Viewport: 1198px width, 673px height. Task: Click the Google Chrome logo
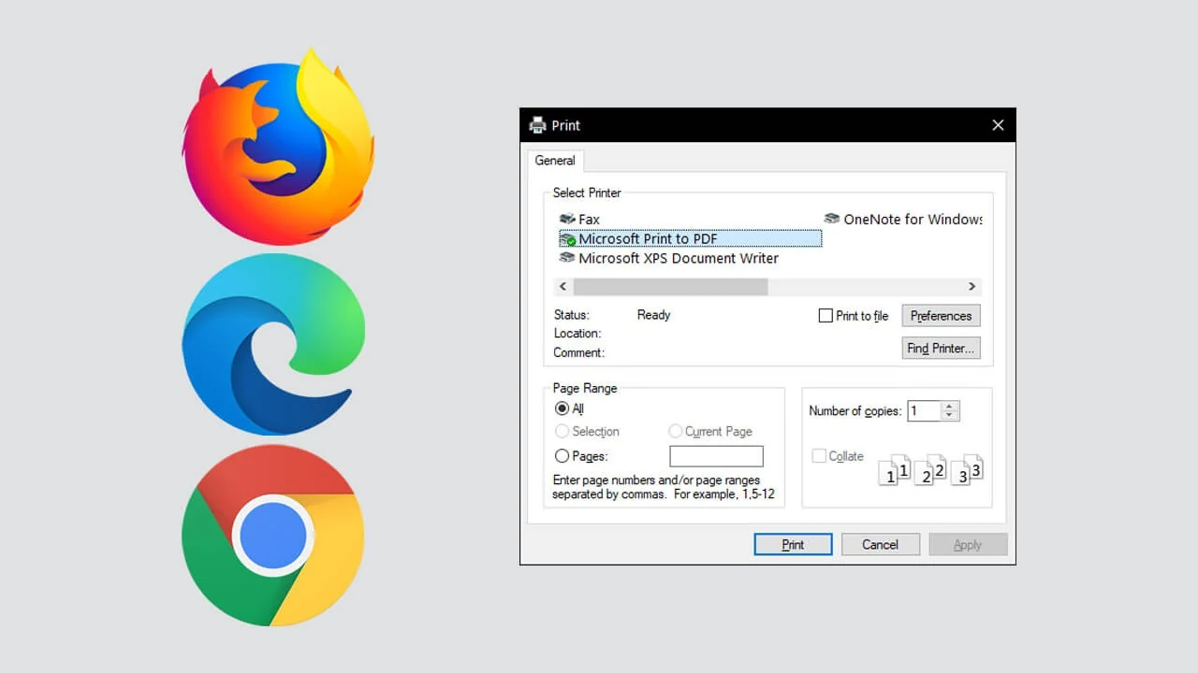click(273, 535)
